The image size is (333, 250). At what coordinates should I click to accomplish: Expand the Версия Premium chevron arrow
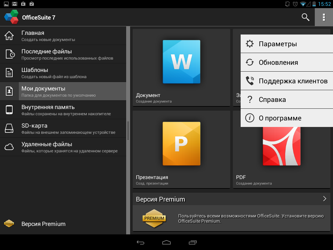pos(325,199)
